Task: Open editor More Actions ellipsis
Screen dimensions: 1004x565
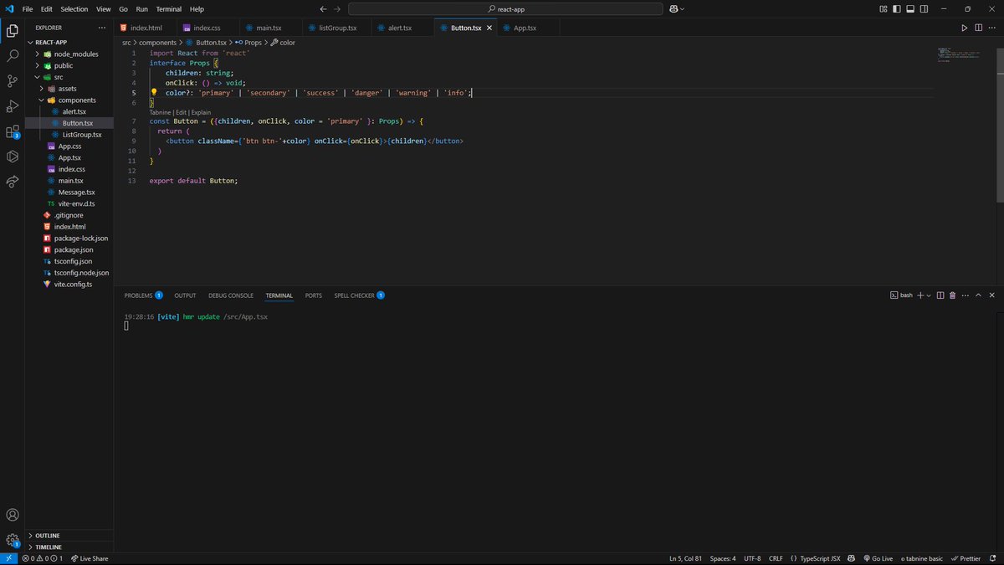Action: 991,28
